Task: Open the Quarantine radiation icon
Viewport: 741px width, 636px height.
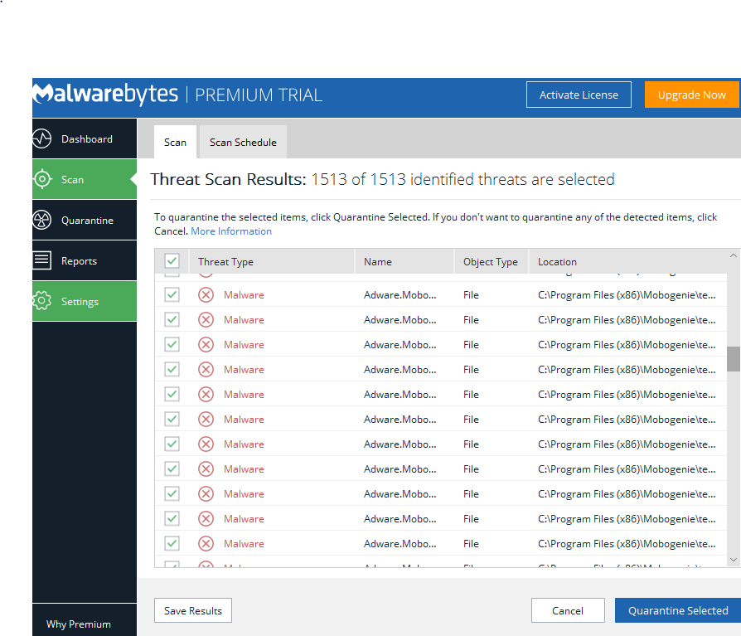Action: click(42, 220)
